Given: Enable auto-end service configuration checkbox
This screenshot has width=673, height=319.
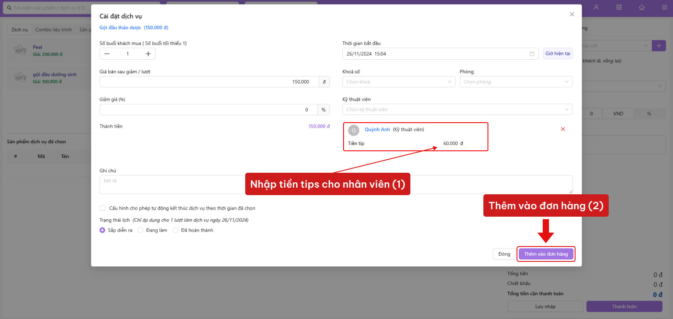Looking at the screenshot, I should pos(102,208).
